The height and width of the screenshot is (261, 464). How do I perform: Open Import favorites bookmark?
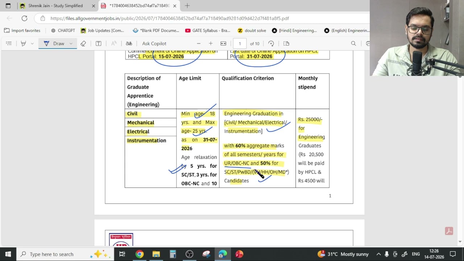click(x=22, y=30)
